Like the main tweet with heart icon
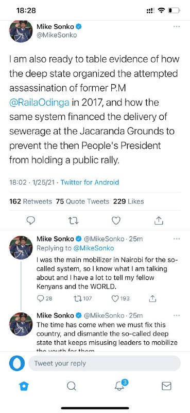Viewport: 190px width, 413px height. click(x=116, y=220)
